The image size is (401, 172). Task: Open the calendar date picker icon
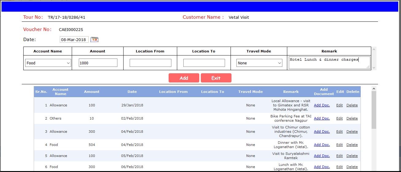click(95, 40)
